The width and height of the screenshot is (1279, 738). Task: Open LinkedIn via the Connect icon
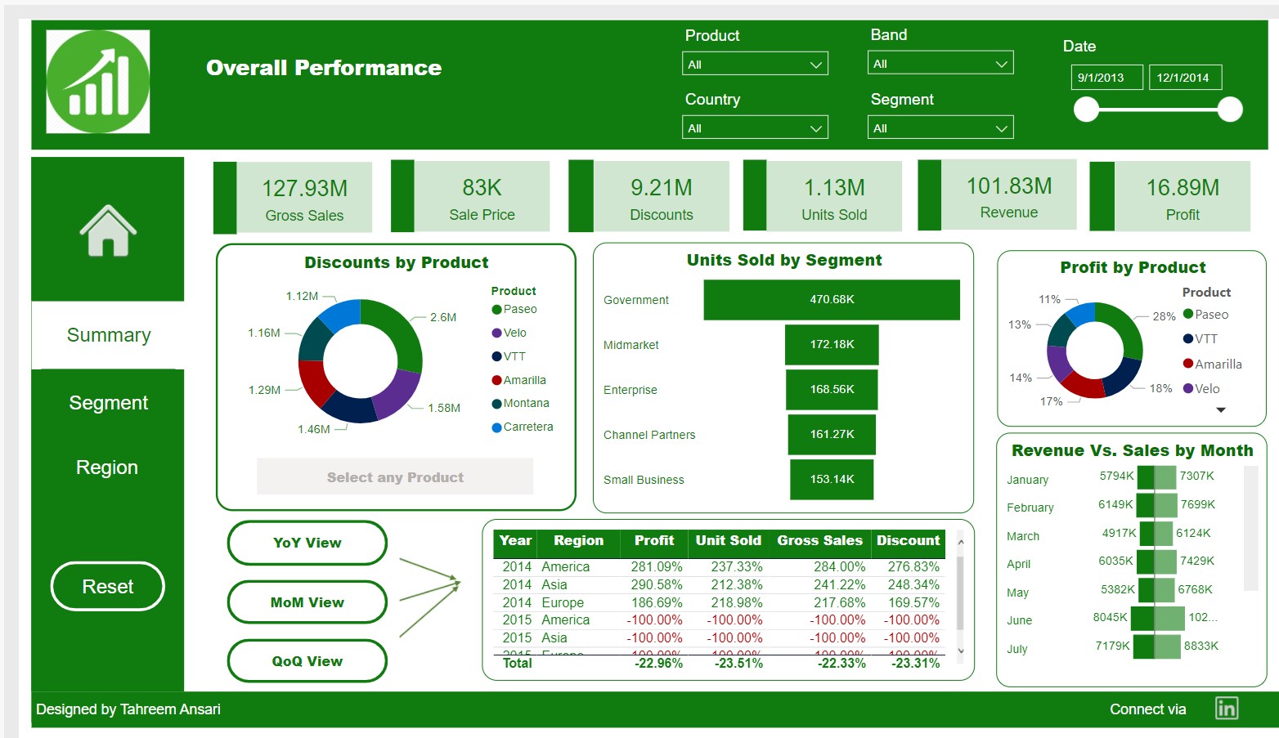tap(1226, 709)
